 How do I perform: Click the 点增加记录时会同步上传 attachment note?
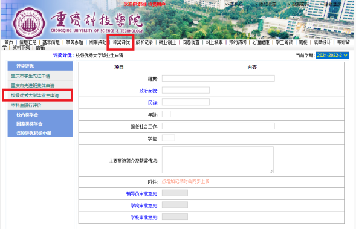[186, 181]
